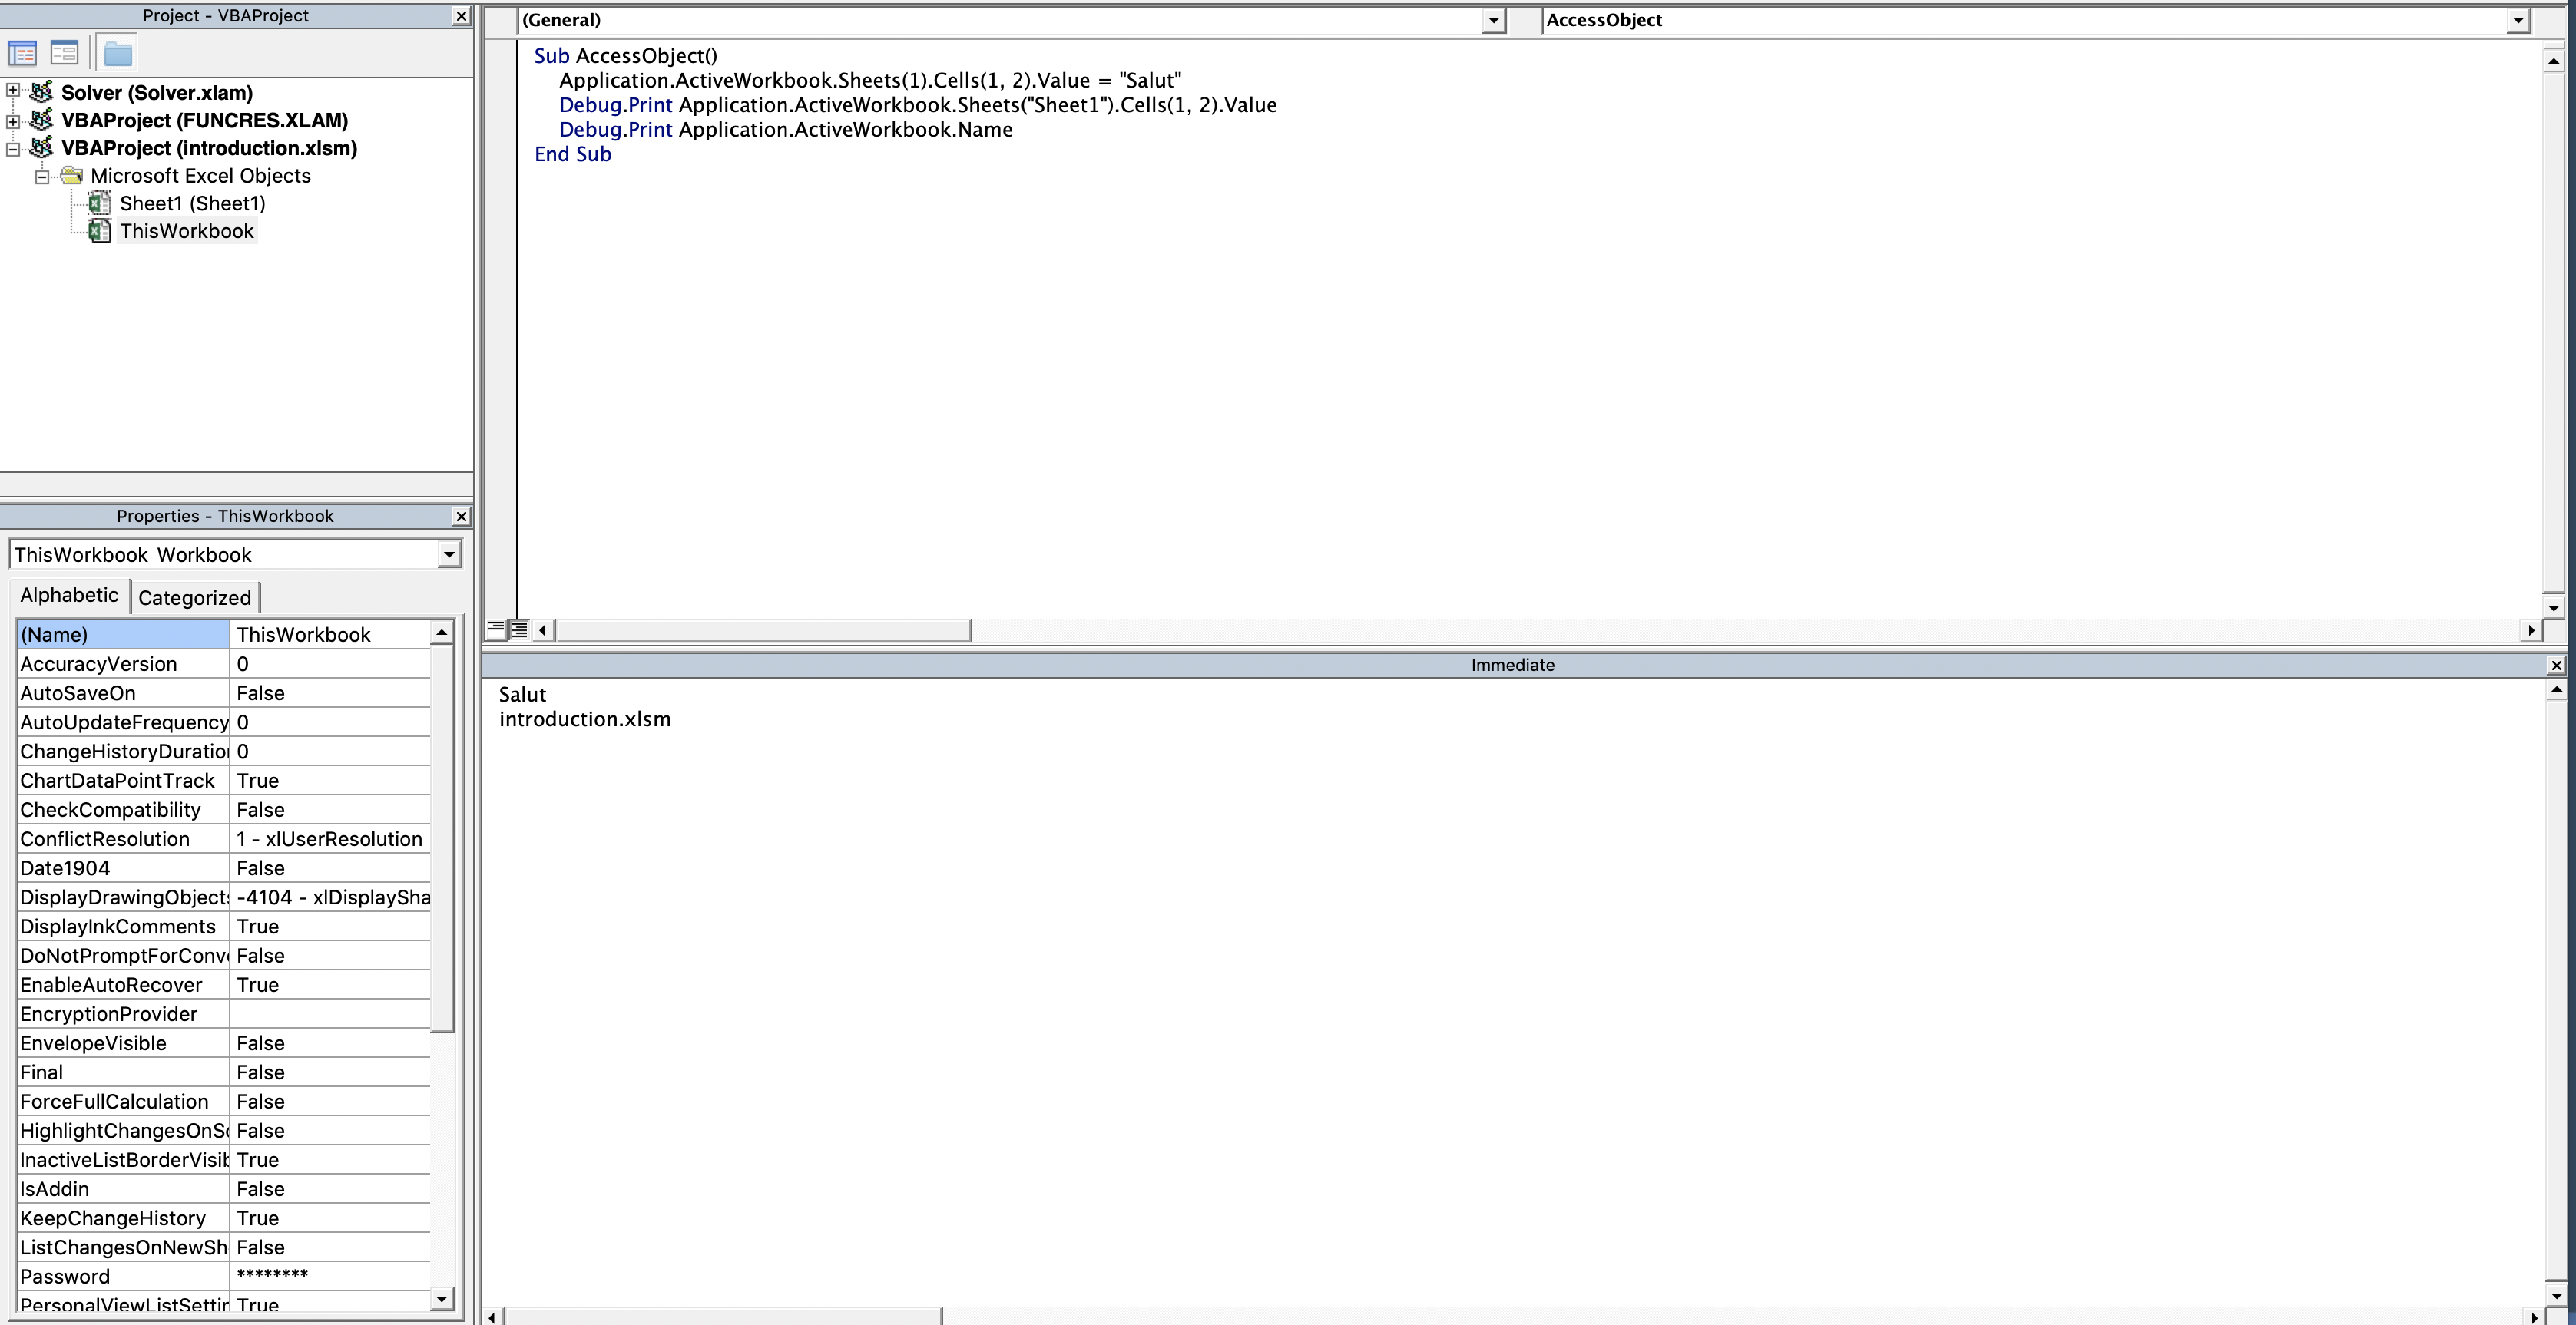Viewport: 2576px width, 1325px height.
Task: Open the AccessObject procedure dropdown
Action: click(x=2517, y=20)
